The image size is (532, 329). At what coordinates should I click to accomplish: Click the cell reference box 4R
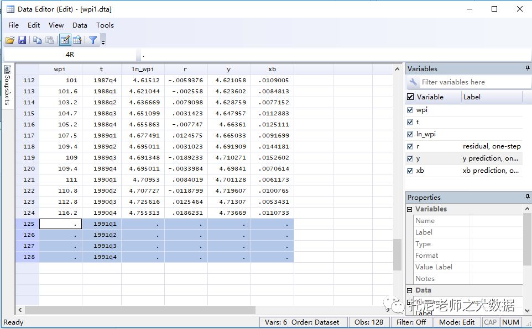coord(70,55)
